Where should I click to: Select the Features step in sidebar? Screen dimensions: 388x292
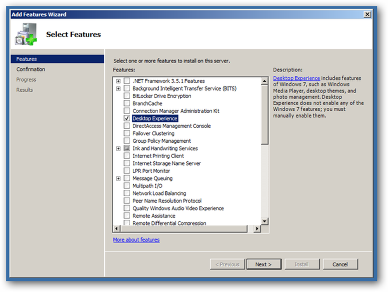click(x=57, y=59)
